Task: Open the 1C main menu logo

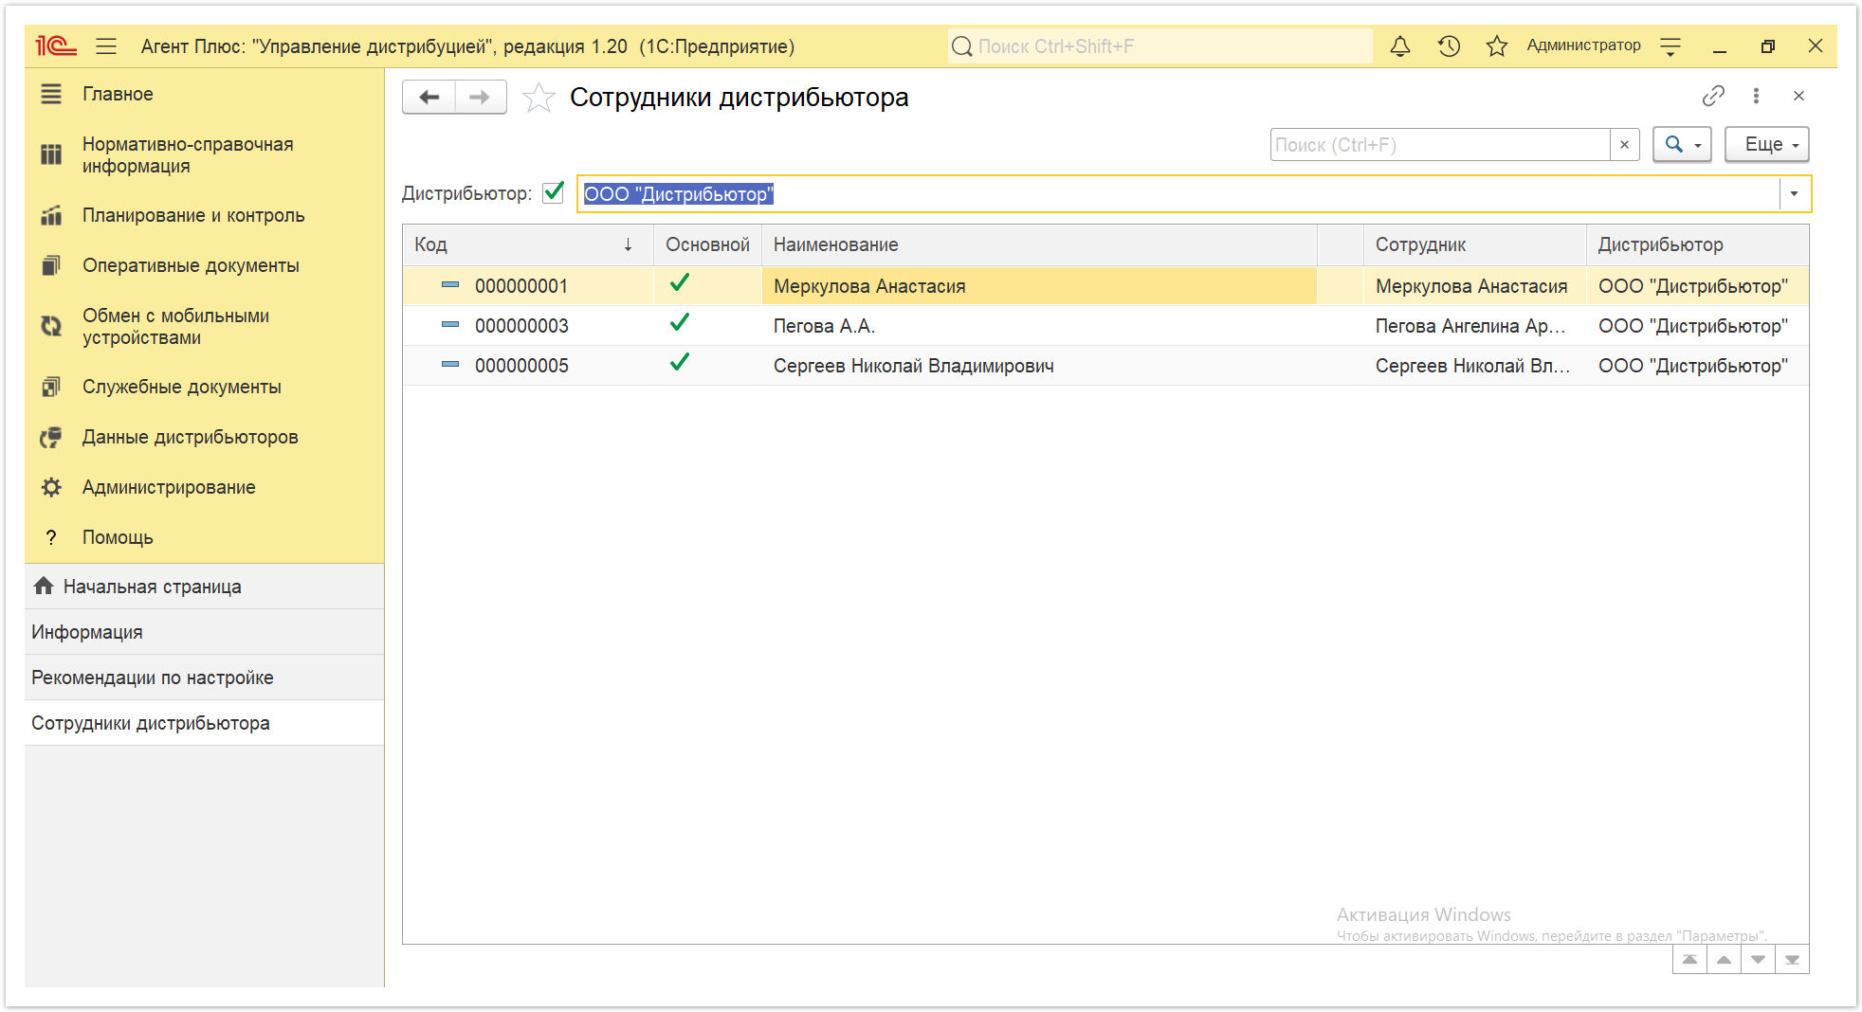Action: (55, 45)
